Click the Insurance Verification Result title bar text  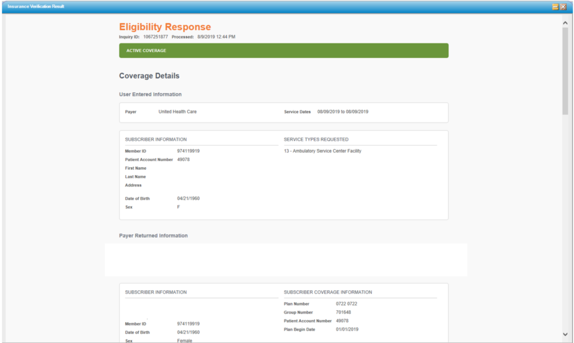point(36,6)
